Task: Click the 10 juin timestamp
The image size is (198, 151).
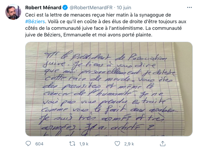Action: click(124, 8)
